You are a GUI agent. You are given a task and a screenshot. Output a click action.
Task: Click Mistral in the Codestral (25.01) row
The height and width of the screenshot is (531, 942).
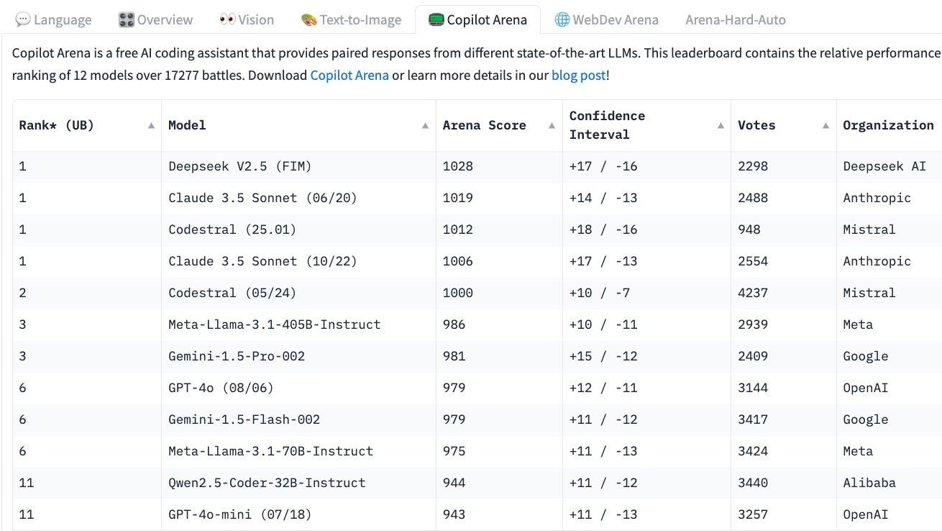[x=869, y=230]
